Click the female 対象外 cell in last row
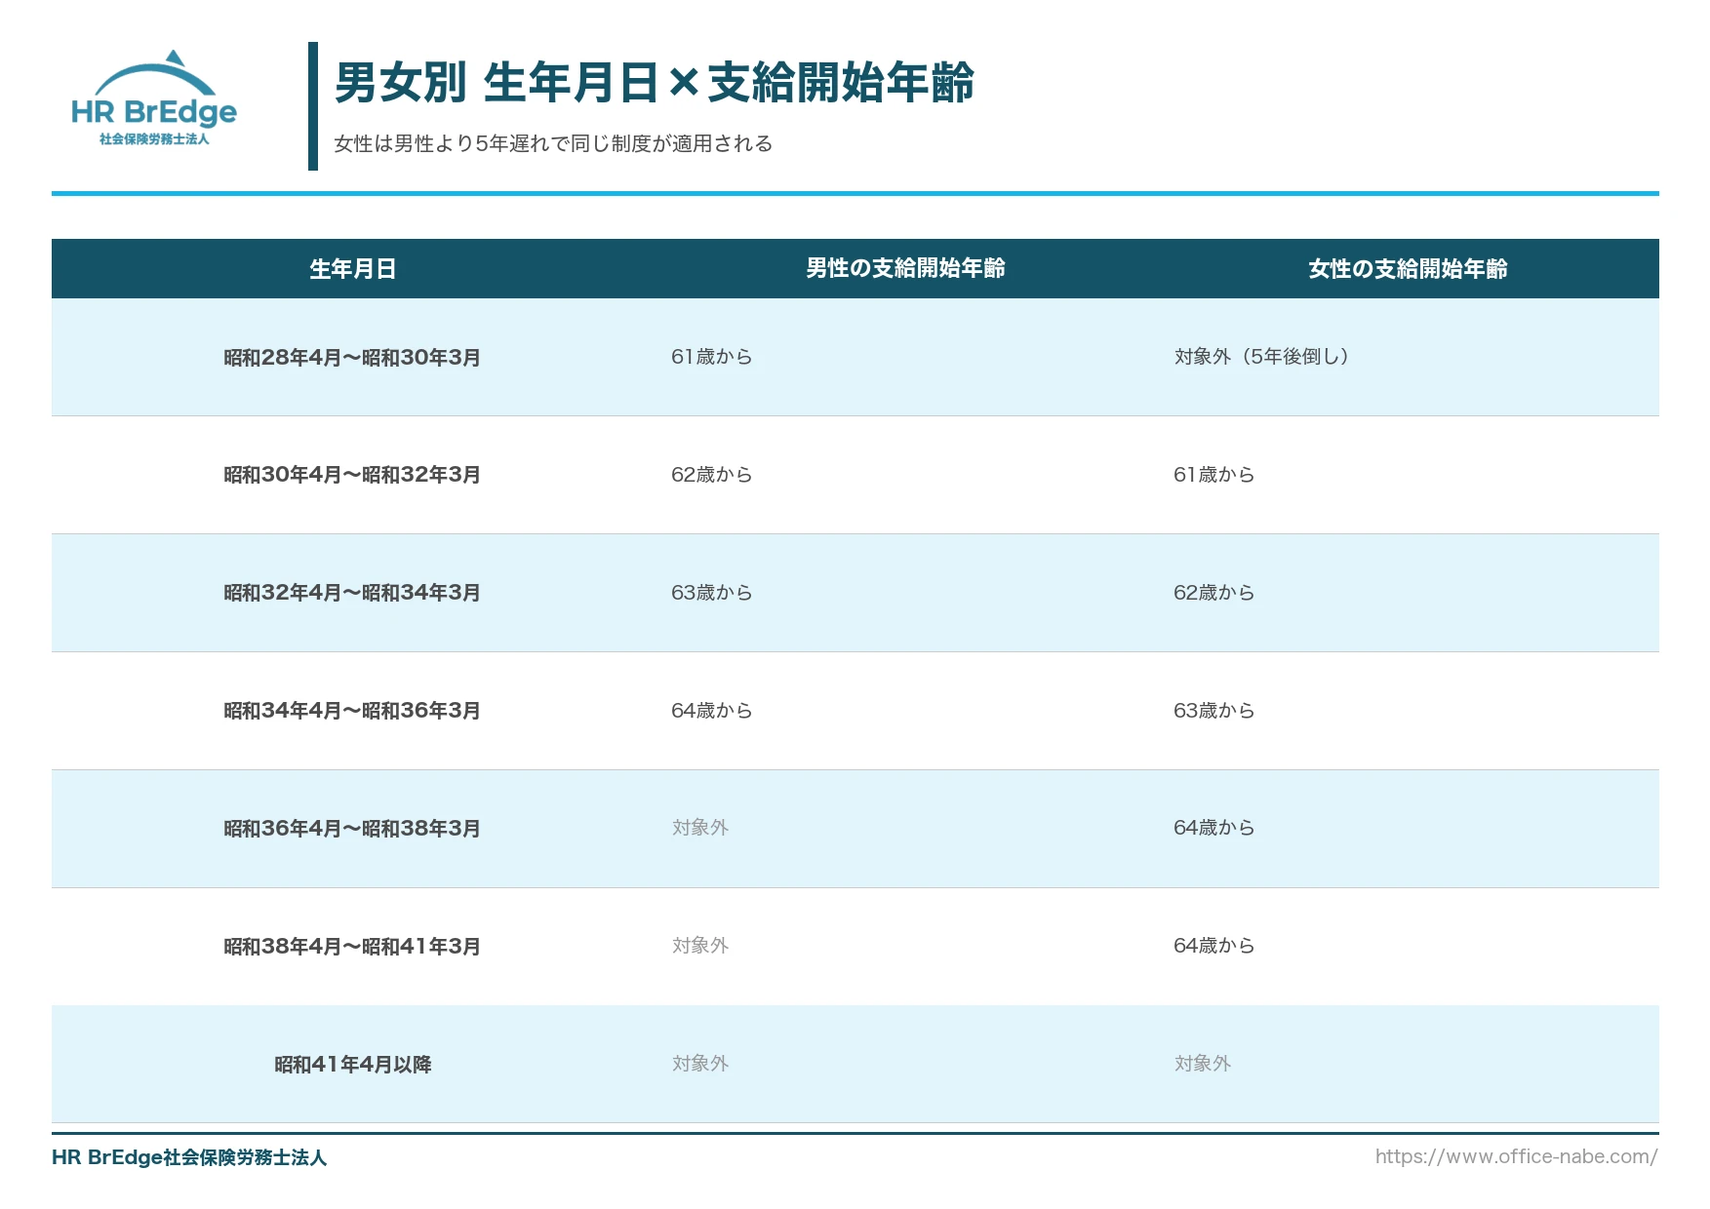The height and width of the screenshot is (1209, 1710). pos(1202,1064)
